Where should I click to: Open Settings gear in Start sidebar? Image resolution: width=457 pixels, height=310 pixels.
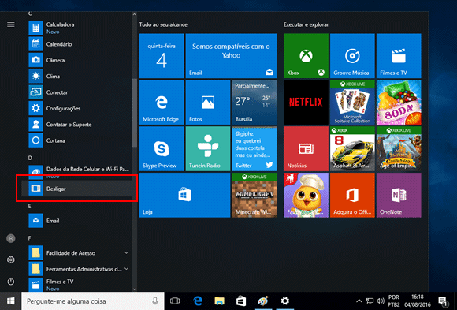(11, 260)
